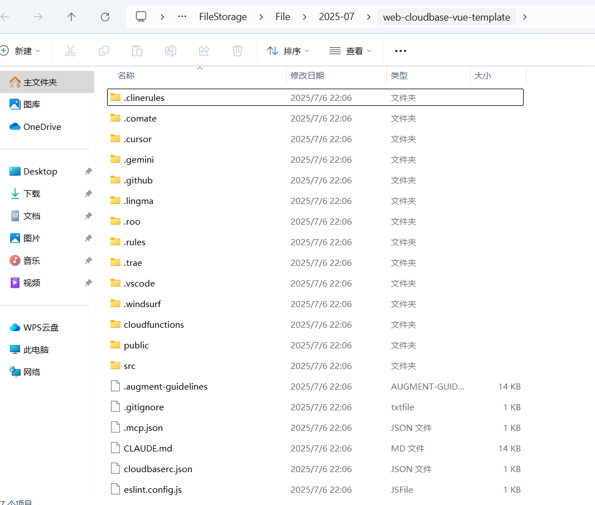Open the 新建 dropdown menu
Viewport: 595px width, 505px height.
[x=21, y=51]
